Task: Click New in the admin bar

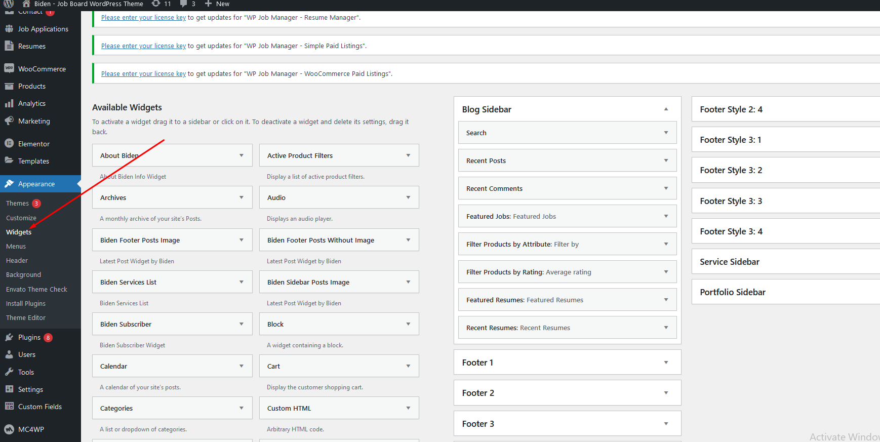Action: 223,4
